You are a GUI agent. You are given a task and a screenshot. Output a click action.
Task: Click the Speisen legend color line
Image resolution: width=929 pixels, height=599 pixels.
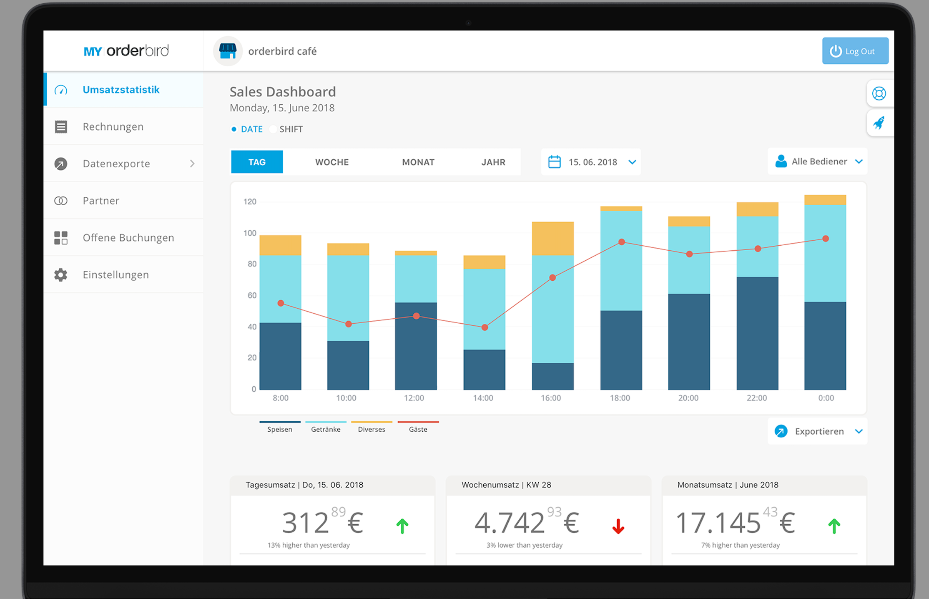pyautogui.click(x=280, y=422)
